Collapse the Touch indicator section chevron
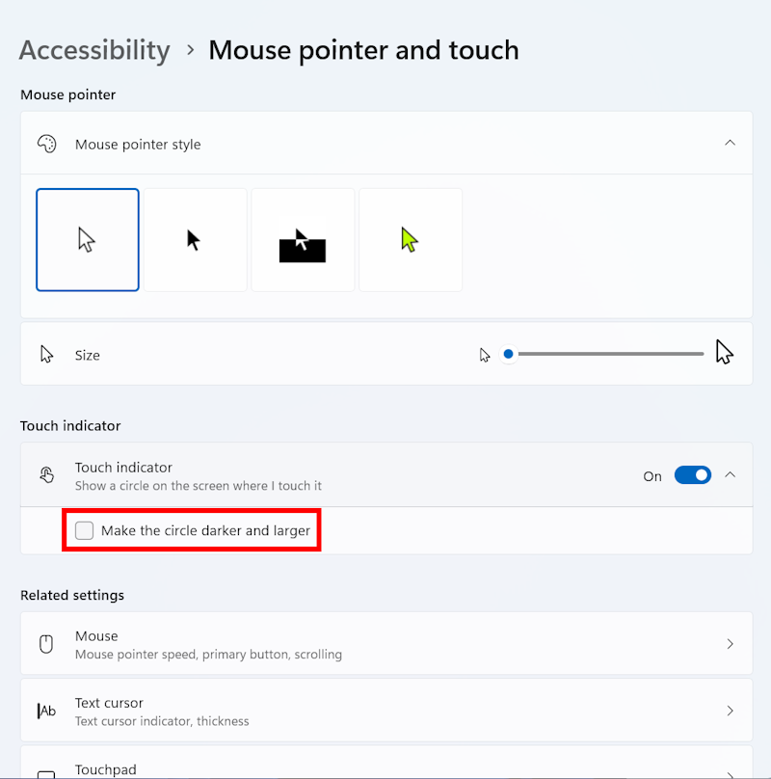771x779 pixels. (730, 474)
